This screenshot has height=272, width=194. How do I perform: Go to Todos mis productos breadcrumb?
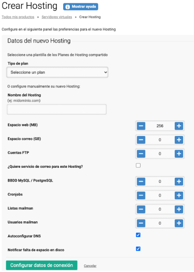(x=18, y=17)
